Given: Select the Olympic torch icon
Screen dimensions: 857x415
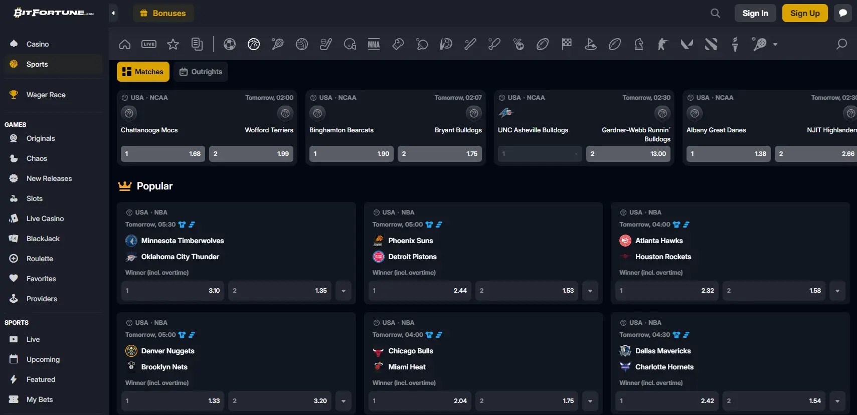Looking at the screenshot, I should coord(735,44).
